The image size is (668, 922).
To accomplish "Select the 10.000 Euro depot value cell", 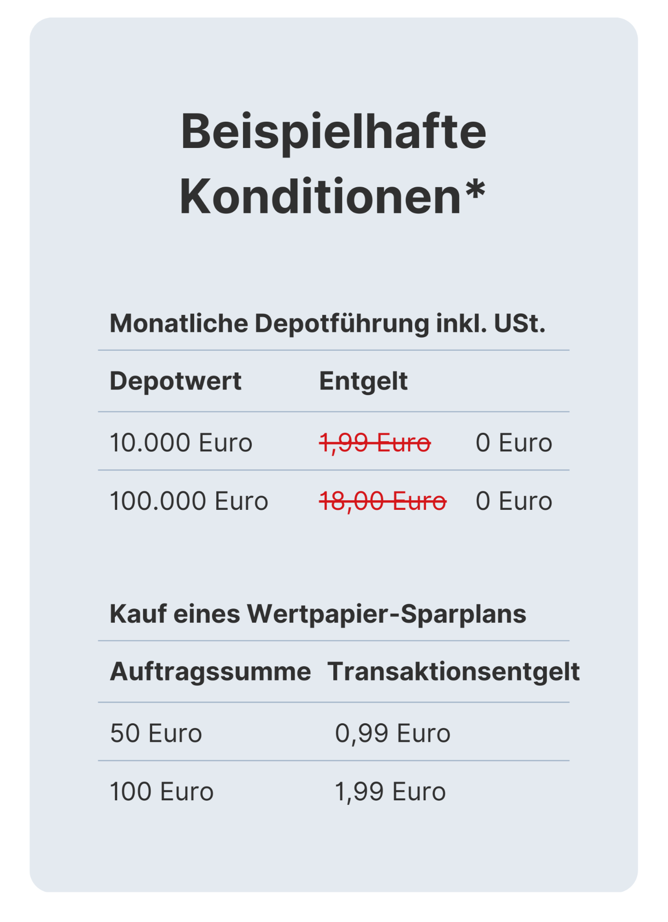I will [x=181, y=443].
